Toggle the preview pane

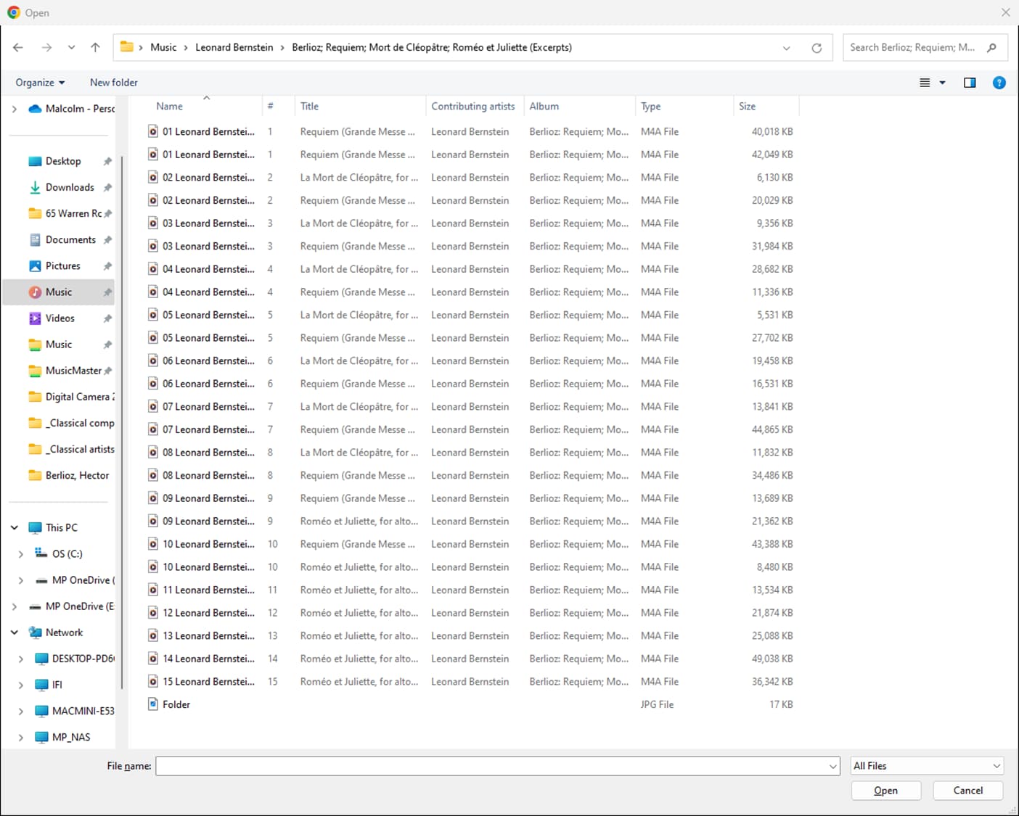pyautogui.click(x=970, y=83)
